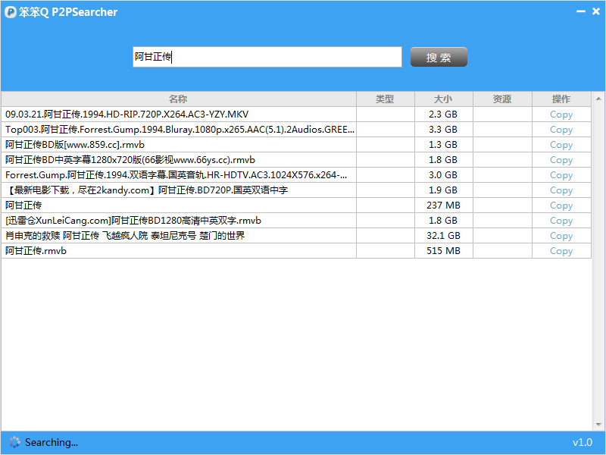
Task: Click the scrollbar up arrow
Action: (x=598, y=99)
